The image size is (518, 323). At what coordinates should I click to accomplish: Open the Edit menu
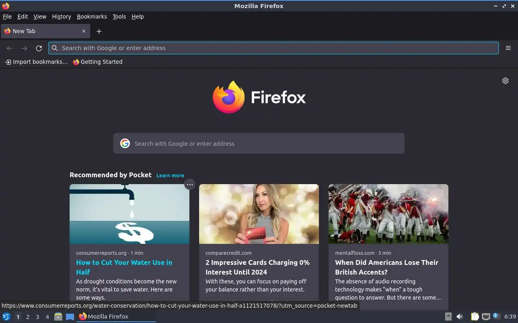coord(23,17)
